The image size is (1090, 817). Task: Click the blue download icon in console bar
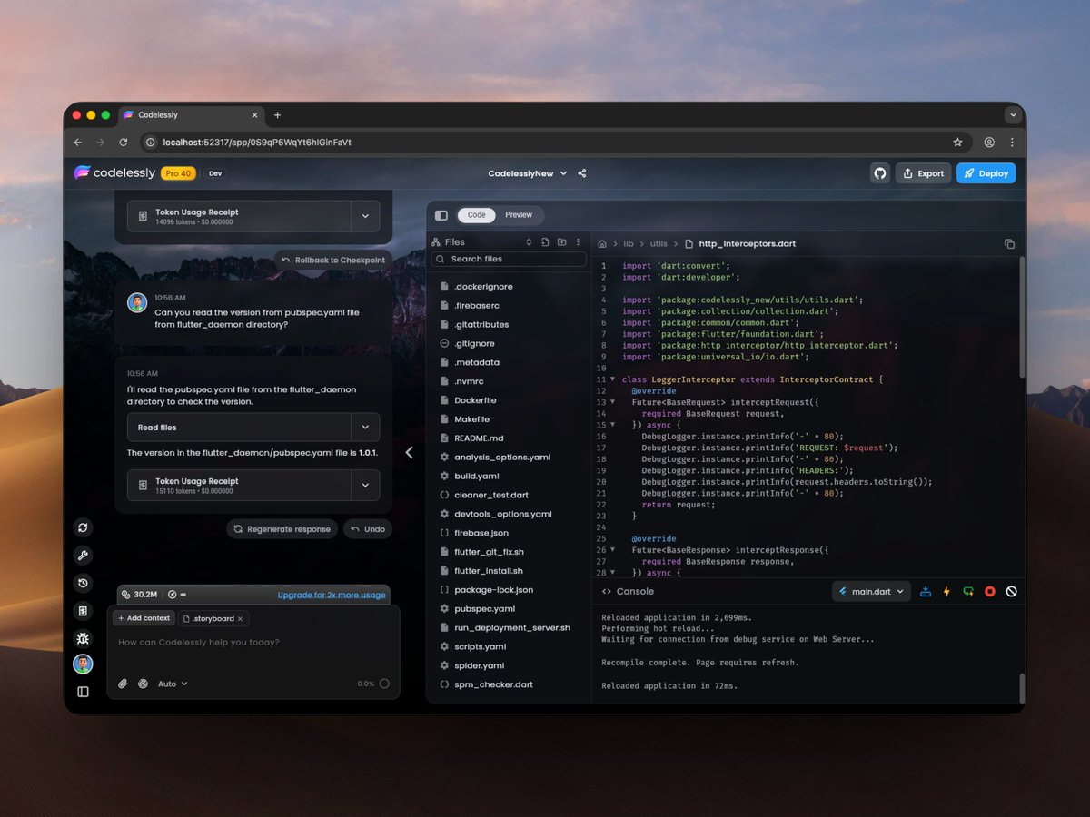pyautogui.click(x=926, y=591)
